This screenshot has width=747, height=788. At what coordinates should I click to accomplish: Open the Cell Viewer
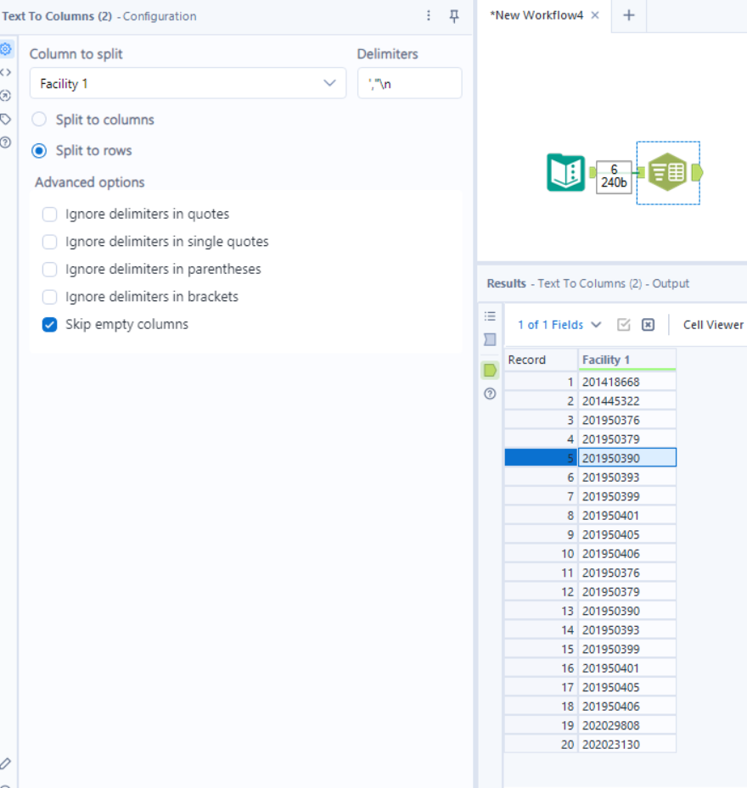713,325
